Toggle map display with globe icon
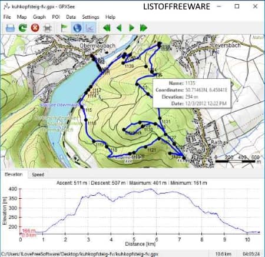 [77, 28]
